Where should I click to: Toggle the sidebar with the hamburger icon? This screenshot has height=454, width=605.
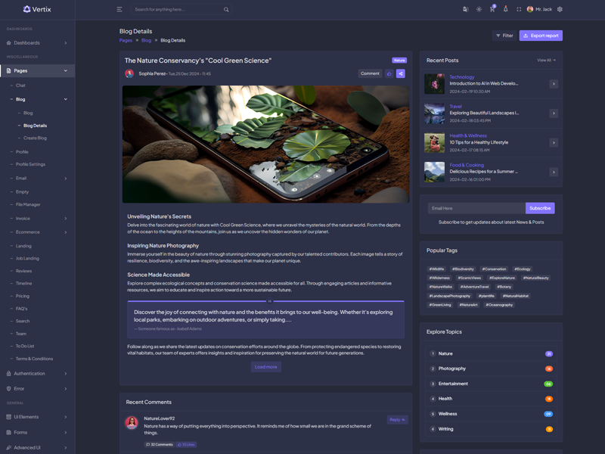point(119,9)
